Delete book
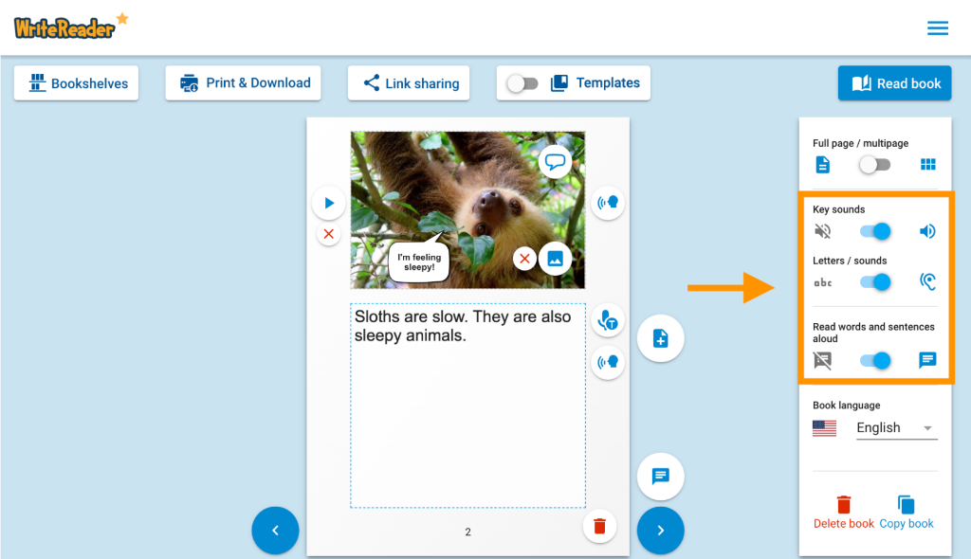 coord(843,513)
